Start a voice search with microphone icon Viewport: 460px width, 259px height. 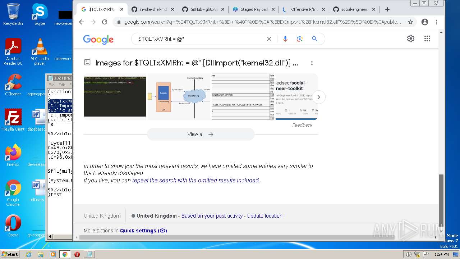point(285,39)
